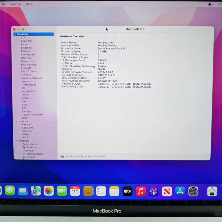Select Diagnostics in sidebar
The height and width of the screenshot is (222, 222).
[x=28, y=61]
